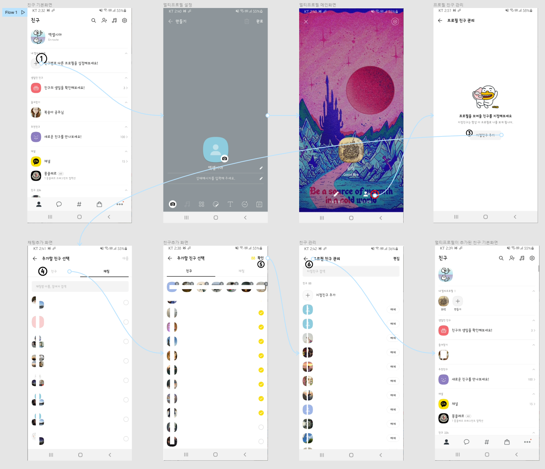Screen dimensions: 545x469
Task: Remove first selected friend chip in 친구추가 화면
Action: click(x=177, y=284)
